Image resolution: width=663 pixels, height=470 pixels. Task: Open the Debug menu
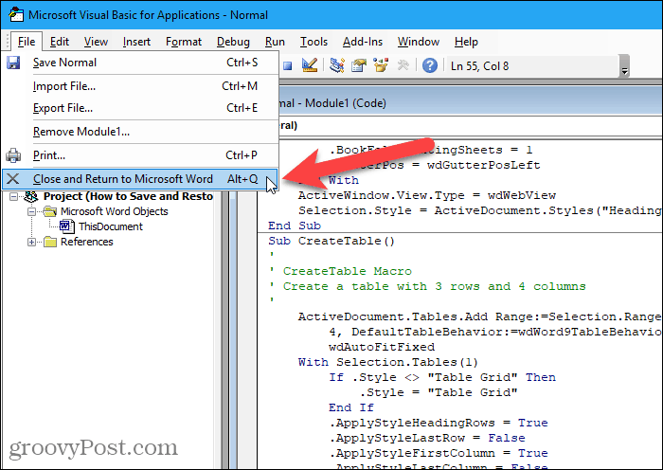[233, 42]
